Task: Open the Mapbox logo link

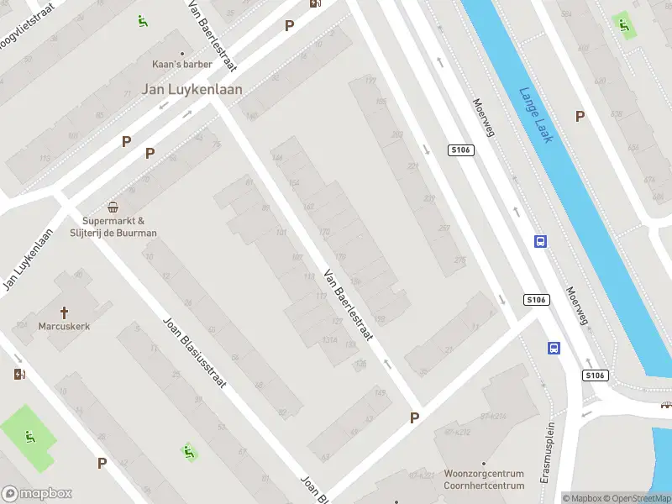Action: (36, 493)
